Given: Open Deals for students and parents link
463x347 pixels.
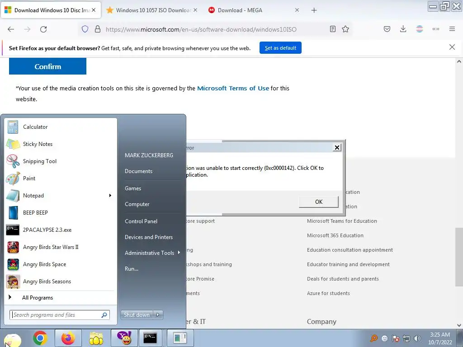Looking at the screenshot, I should [x=343, y=279].
